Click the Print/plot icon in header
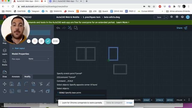The height and width of the screenshot is (108, 192). [x=177, y=17]
